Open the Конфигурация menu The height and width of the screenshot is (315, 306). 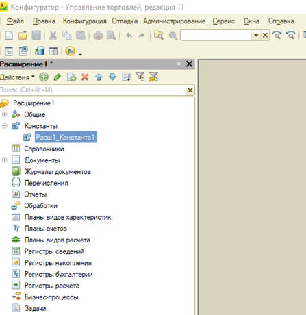click(85, 21)
